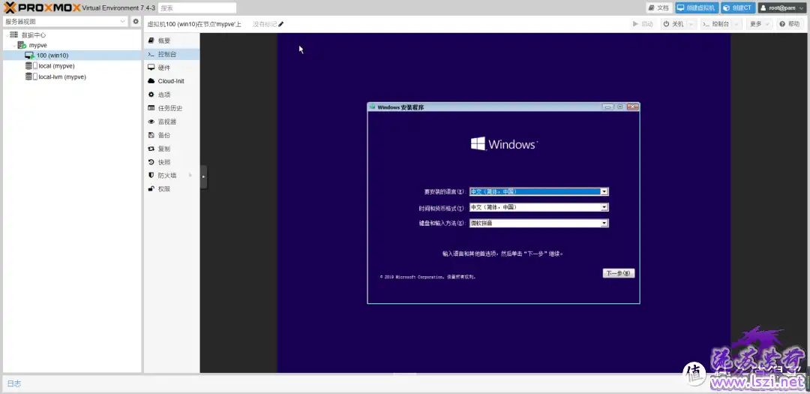Image resolution: width=810 pixels, height=394 pixels.
Task: Open the Cloud-Init tab
Action: pos(172,80)
